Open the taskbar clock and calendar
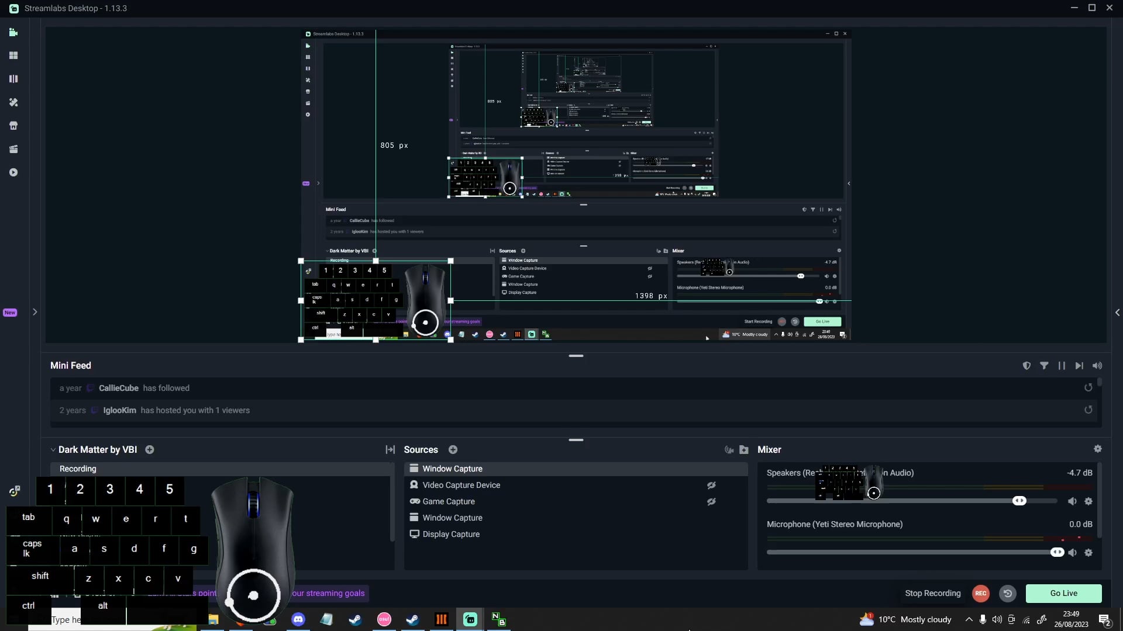 (x=1072, y=619)
